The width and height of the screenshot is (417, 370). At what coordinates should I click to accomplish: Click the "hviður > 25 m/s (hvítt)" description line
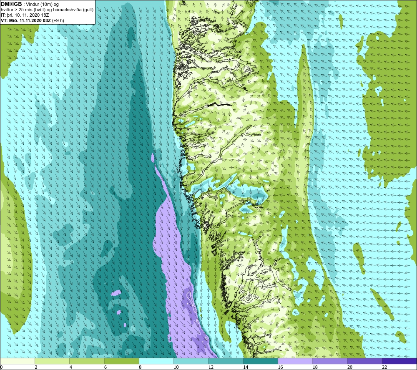(x=47, y=10)
